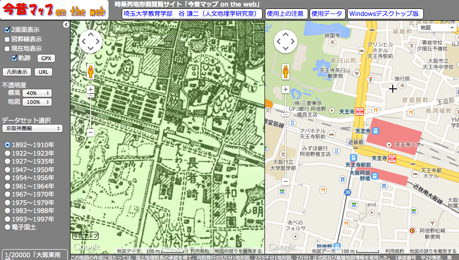Image resolution: width=459 pixels, height=260 pixels.
Task: Click the GPX button
Action: 46,58
